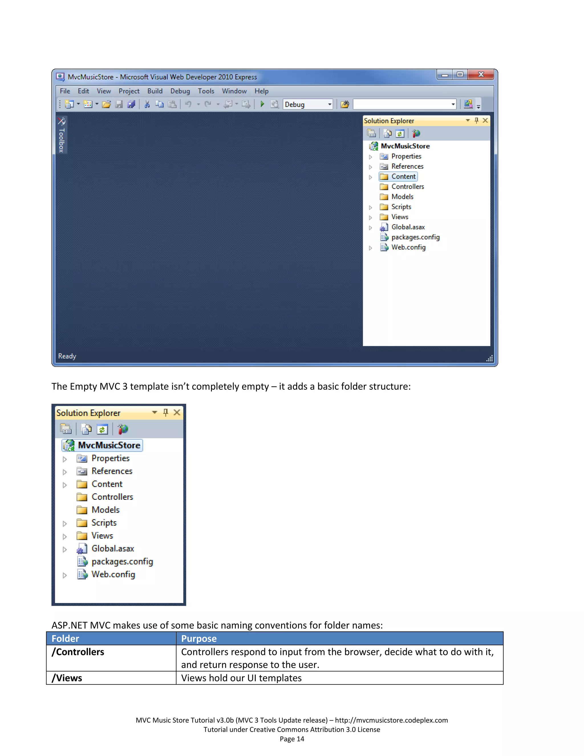584x756 pixels.
Task: Expand References node in Visual Web Developer's Solution Explorer
Action: point(370,167)
